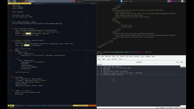Click line "2. Add Total // 7 Gift Cards to Cart"
The height and width of the screenshot is (109, 194).
pyautogui.click(x=116, y=68)
